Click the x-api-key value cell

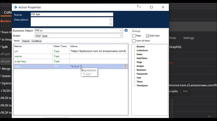[99, 62]
